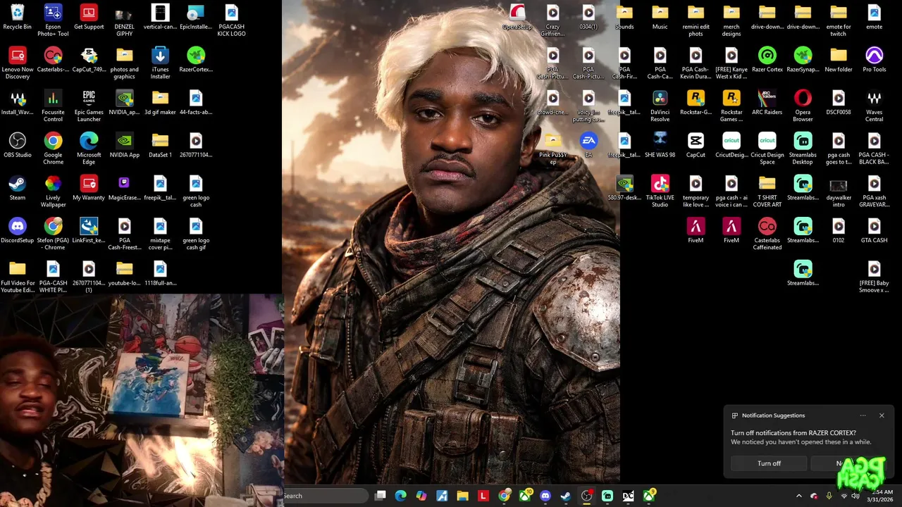The width and height of the screenshot is (902, 507).
Task: Turn off RAZER CORTEX notifications button
Action: tap(769, 463)
